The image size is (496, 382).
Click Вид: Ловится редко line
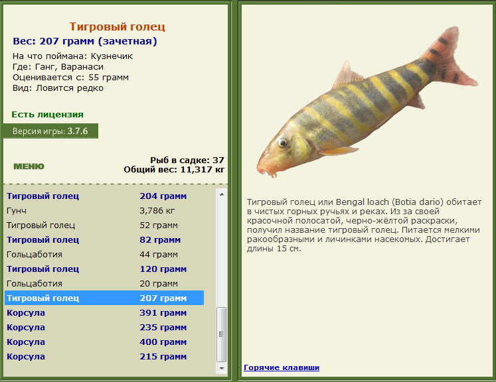(58, 88)
